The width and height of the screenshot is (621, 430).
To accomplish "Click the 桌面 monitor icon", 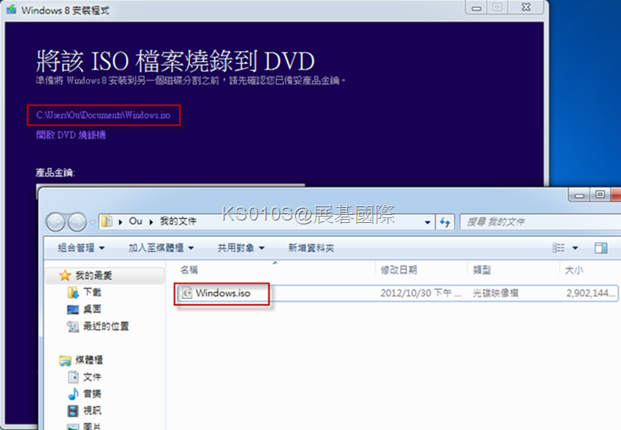I will 73,309.
